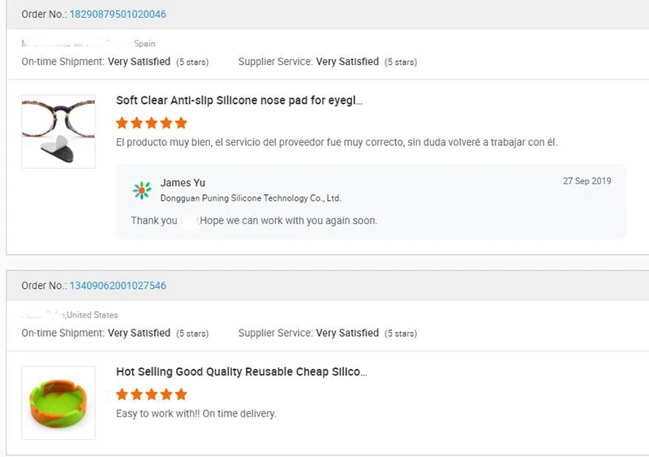Click the 27 Sep 2019 reply date
Screen dimensions: 649x457
click(587, 181)
